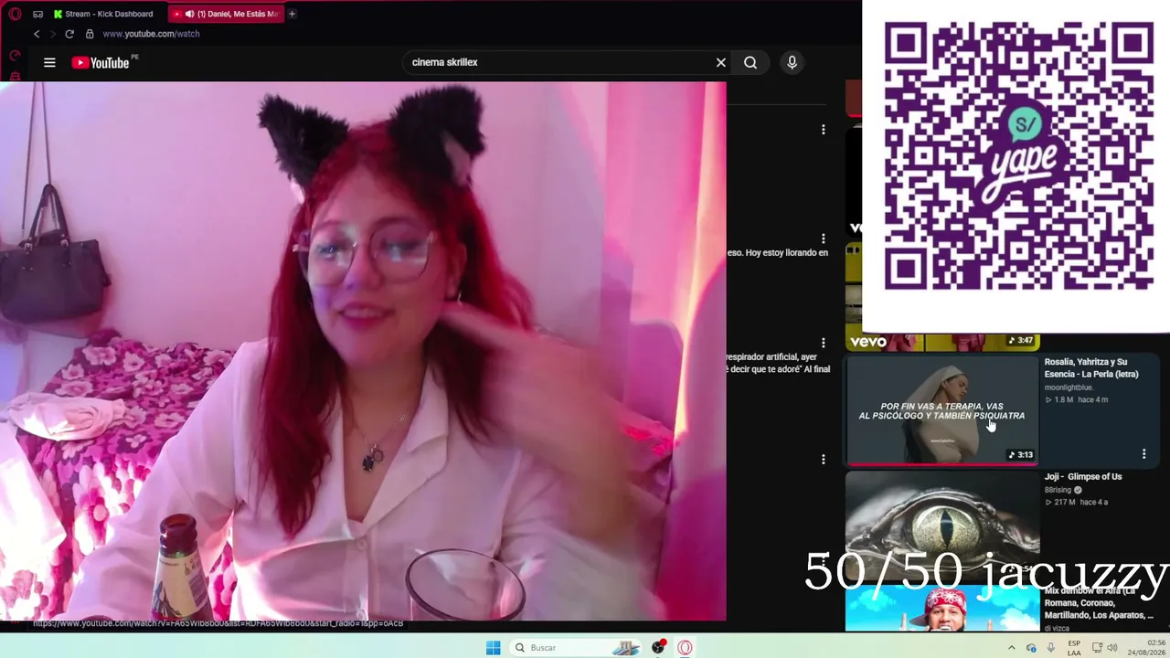Open the Opera GX taskbar icon
This screenshot has width=1170, height=658.
tap(685, 648)
